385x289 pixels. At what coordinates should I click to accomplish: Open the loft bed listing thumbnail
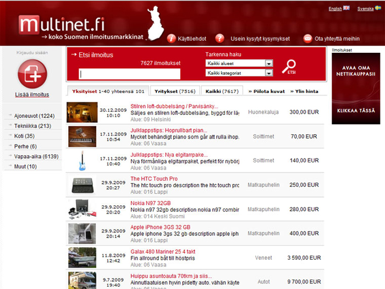point(82,112)
